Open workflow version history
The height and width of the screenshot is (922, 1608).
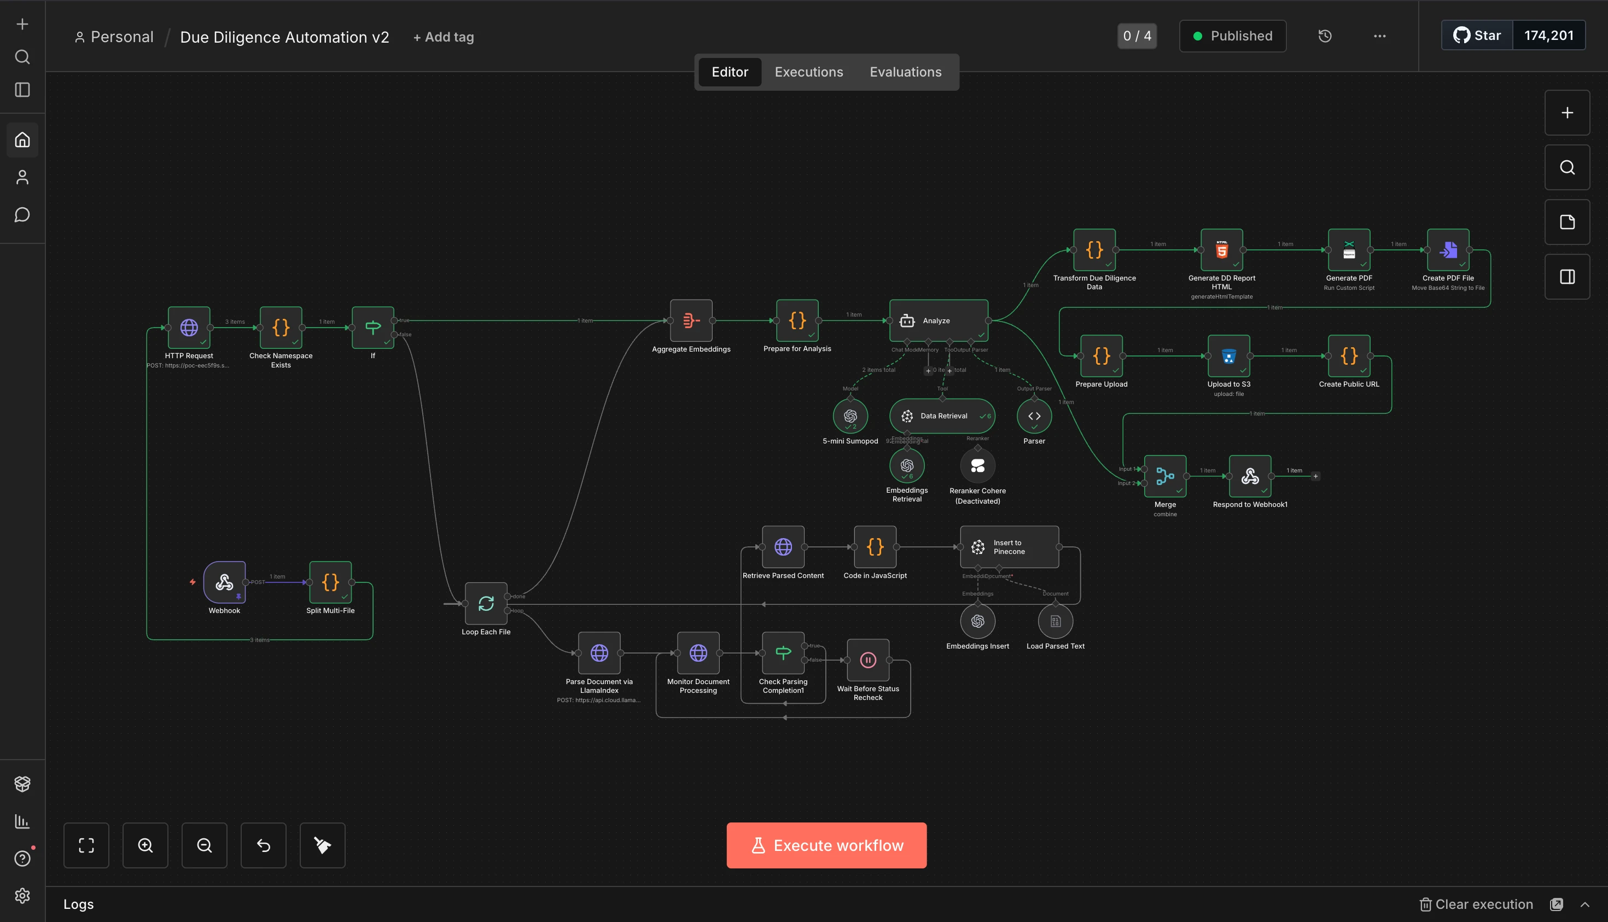click(x=1324, y=36)
